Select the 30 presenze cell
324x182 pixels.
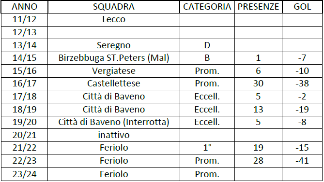tap(258, 84)
